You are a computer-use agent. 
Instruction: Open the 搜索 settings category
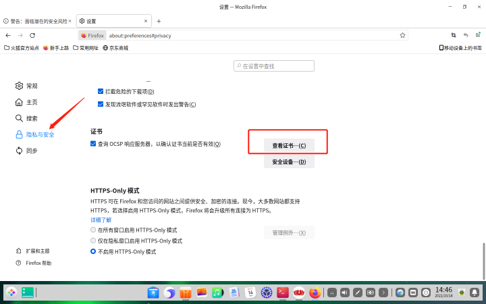click(26, 118)
